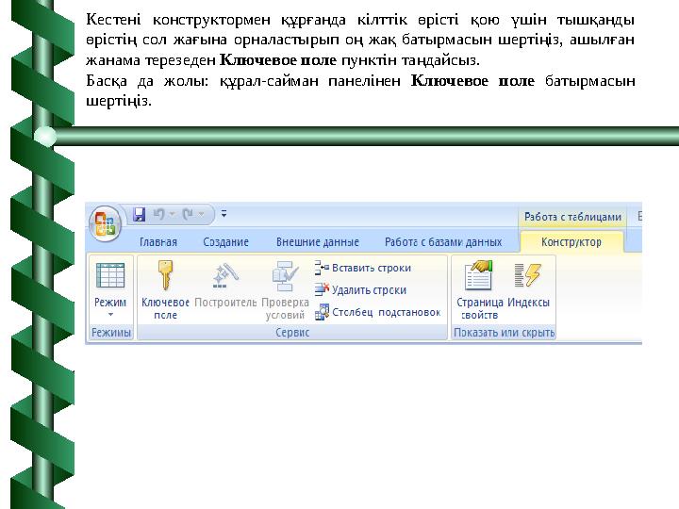The width and height of the screenshot is (679, 509).
Task: Switch to the Создание tab
Action: click(x=225, y=242)
